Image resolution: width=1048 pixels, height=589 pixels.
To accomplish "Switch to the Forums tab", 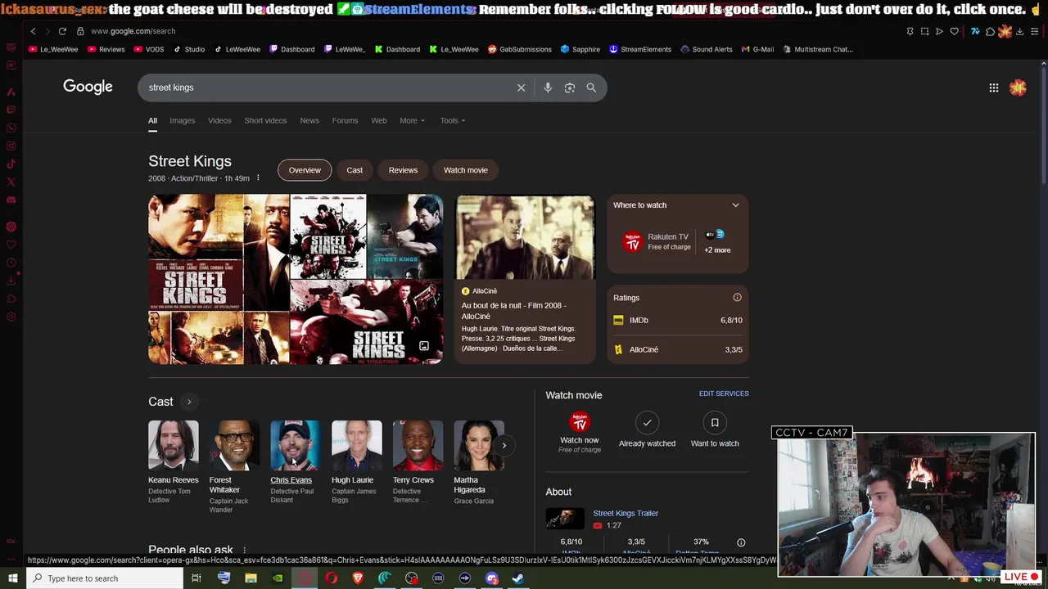I will click(345, 120).
